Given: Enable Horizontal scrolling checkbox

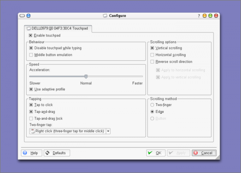Looking at the screenshot, I should (x=152, y=55).
